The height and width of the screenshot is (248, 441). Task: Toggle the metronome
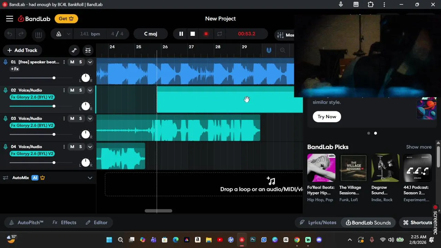point(59,34)
